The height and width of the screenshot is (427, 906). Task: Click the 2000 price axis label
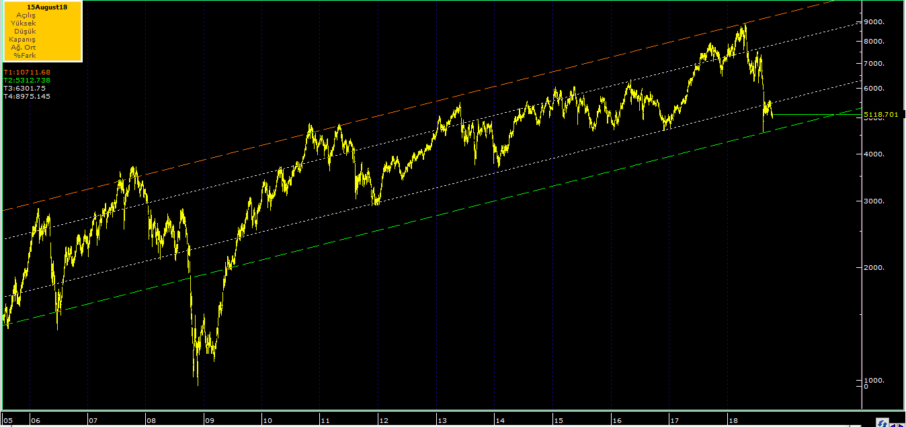[x=874, y=268]
